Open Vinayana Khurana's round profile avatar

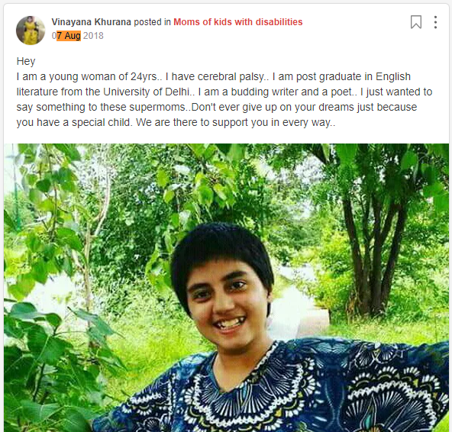pos(31,31)
